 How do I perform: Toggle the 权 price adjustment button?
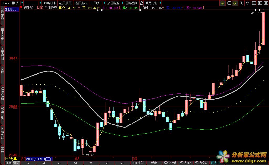(x=235, y=3)
